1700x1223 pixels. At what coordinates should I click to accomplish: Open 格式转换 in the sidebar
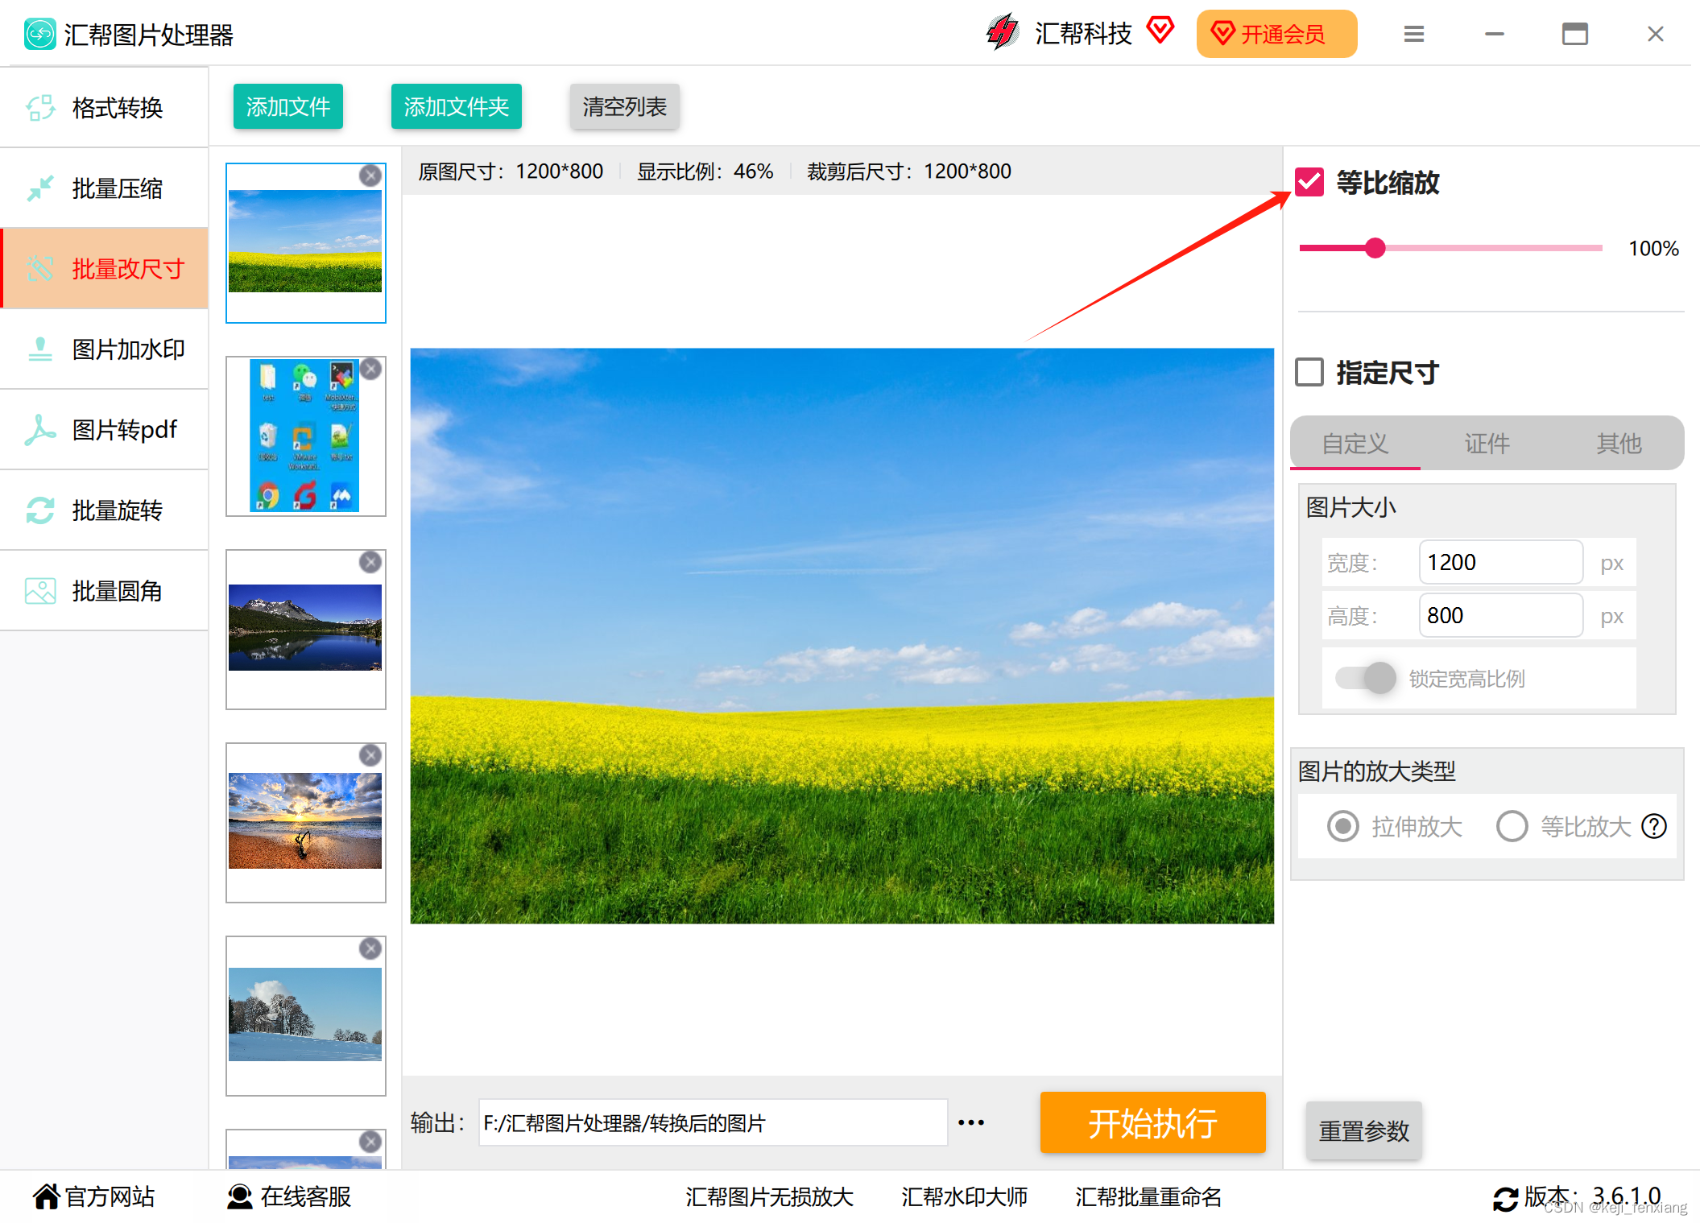[105, 107]
